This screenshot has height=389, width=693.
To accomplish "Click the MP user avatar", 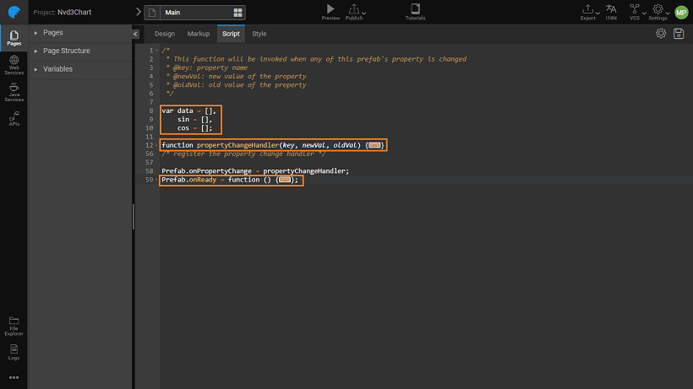I will (x=680, y=12).
